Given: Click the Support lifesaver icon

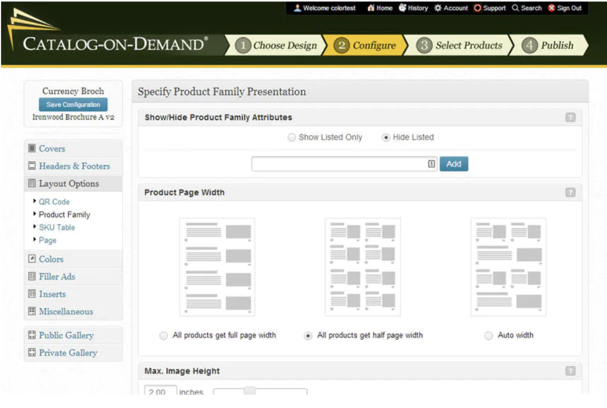Looking at the screenshot, I should click(x=477, y=8).
